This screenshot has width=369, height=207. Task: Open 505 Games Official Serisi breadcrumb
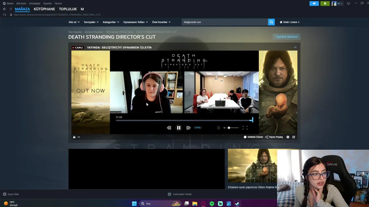(x=120, y=32)
